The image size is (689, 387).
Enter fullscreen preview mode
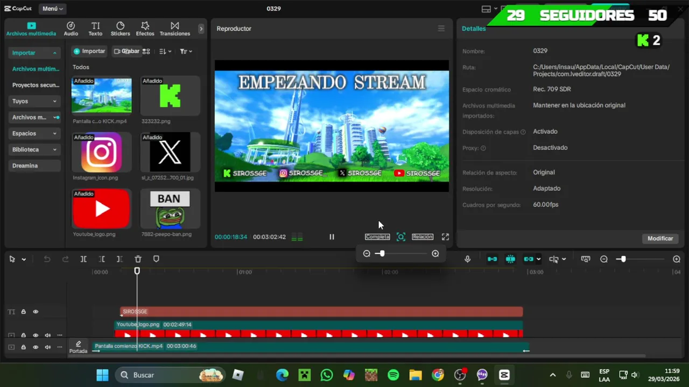tap(445, 236)
